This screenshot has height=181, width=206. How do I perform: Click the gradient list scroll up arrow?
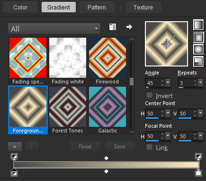click(x=132, y=40)
